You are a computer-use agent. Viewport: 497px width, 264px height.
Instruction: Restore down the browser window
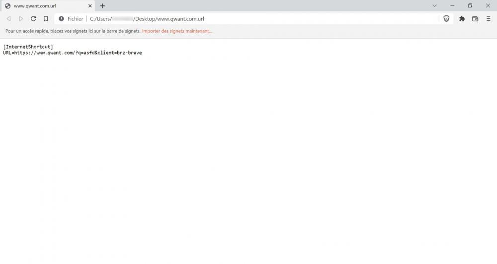[x=470, y=5]
